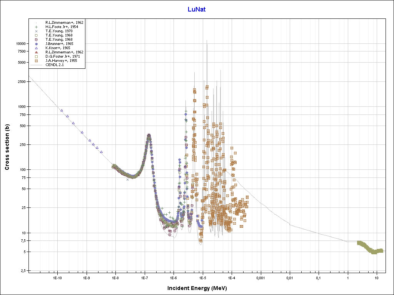Viewport: 394px width, 295px height.
Task: Click the hollow square marker for D.G.Foster Jr+
Action: click(x=36, y=56)
